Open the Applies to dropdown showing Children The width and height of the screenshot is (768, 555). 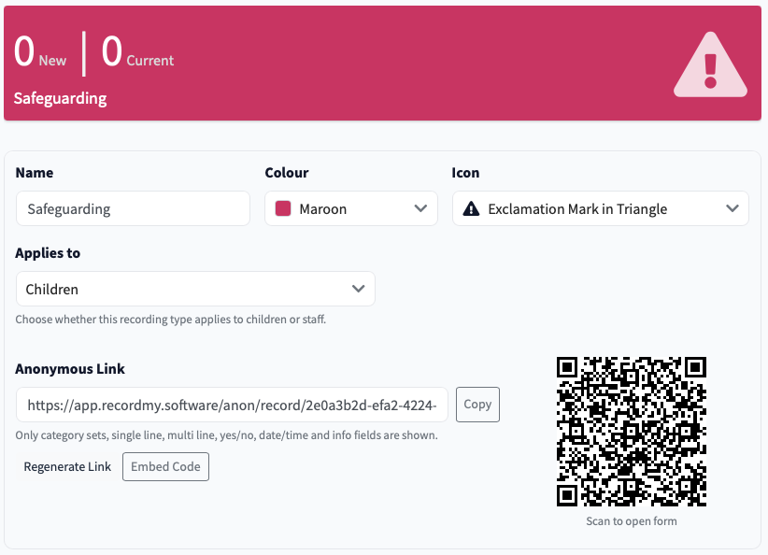[x=195, y=289]
